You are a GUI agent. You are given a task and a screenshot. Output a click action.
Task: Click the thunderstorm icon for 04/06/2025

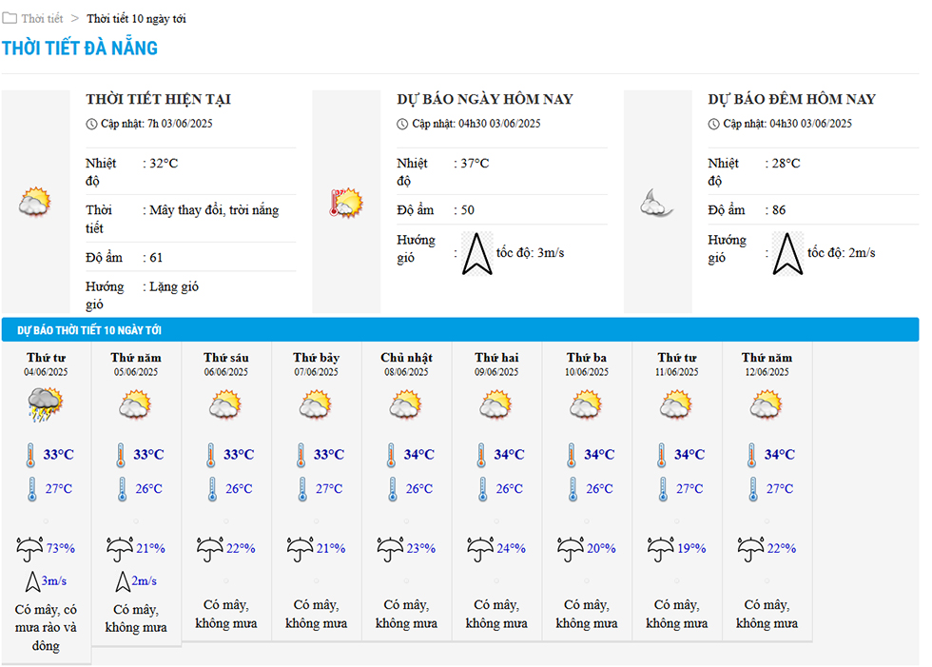click(x=46, y=404)
